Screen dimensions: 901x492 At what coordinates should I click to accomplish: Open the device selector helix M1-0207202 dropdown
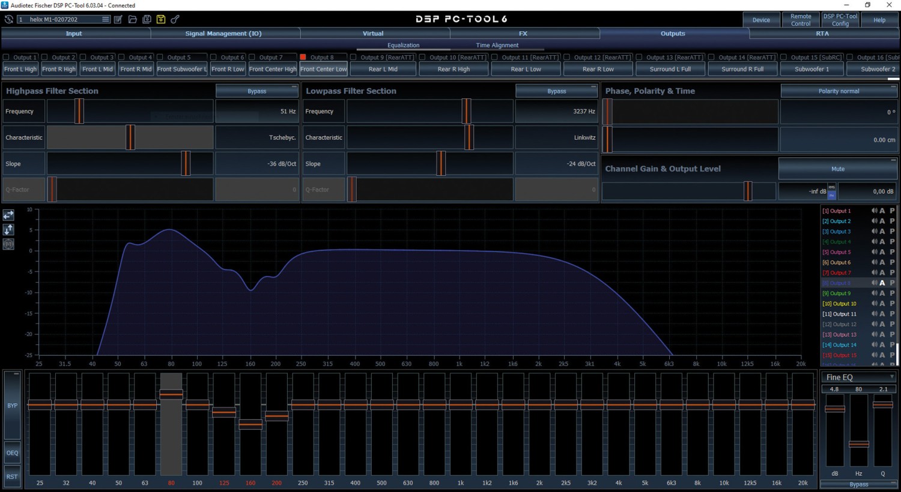[x=64, y=19]
